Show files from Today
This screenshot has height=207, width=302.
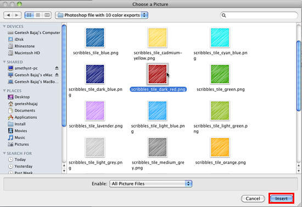pos(17,159)
